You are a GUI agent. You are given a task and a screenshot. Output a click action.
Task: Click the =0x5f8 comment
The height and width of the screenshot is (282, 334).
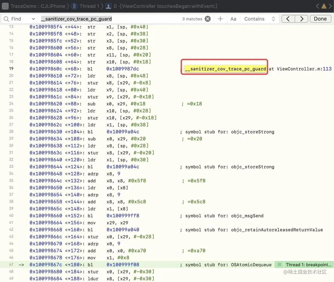(194, 181)
